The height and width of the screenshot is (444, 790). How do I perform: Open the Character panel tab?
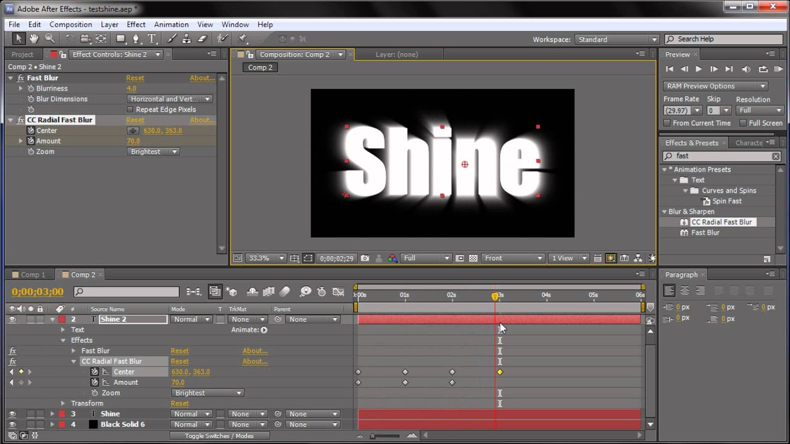click(x=749, y=142)
